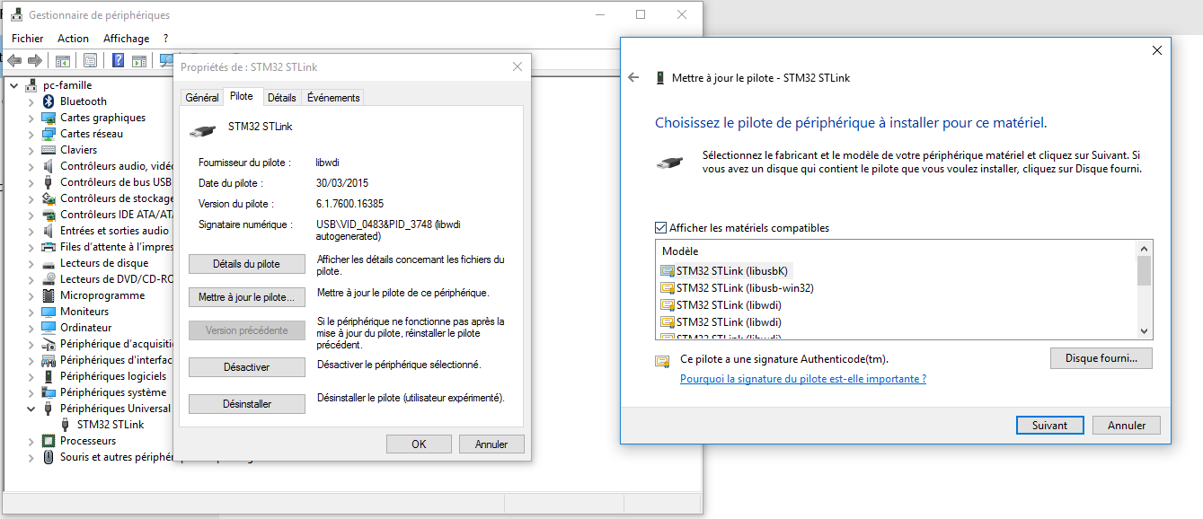Screen dimensions: 1203x519
Task: Open the driver signature importance link
Action: click(x=803, y=379)
